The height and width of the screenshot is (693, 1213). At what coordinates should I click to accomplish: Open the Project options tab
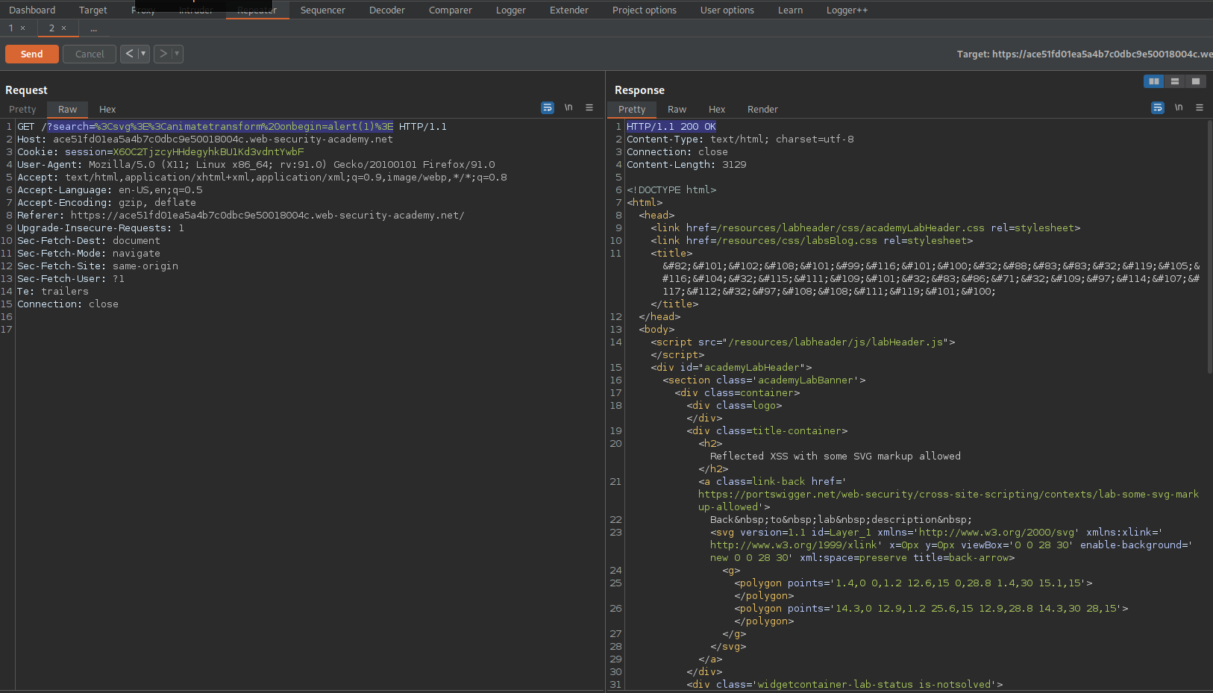pyautogui.click(x=645, y=10)
